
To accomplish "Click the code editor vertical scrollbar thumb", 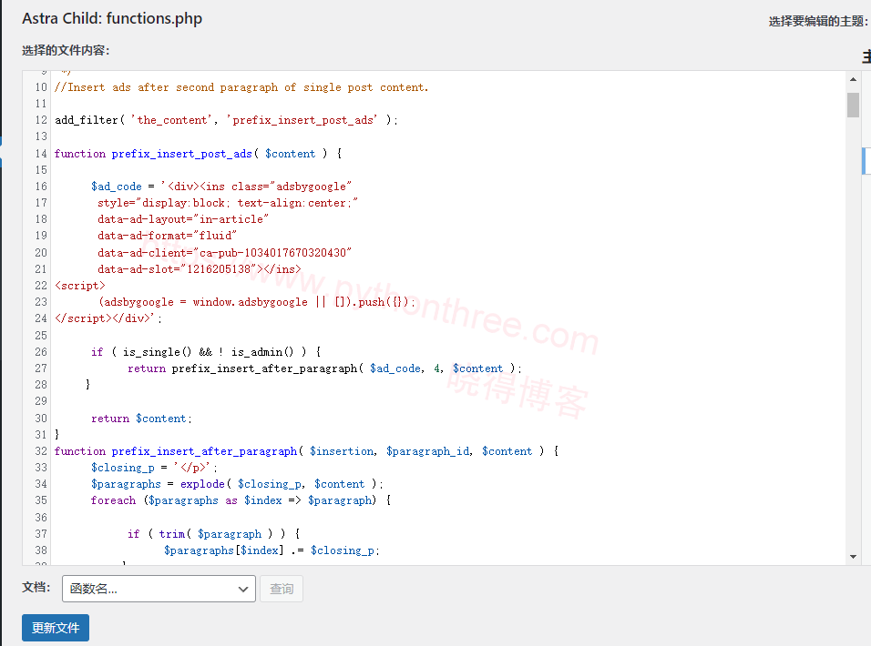I will pos(853,106).
